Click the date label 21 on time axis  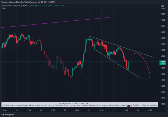[89, 110]
